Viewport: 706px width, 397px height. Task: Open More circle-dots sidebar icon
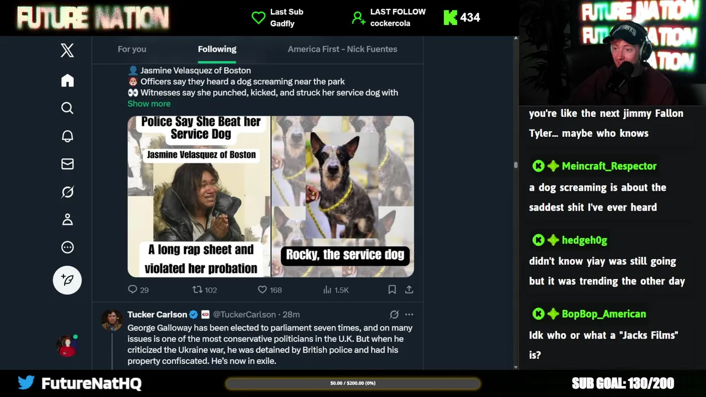[67, 247]
